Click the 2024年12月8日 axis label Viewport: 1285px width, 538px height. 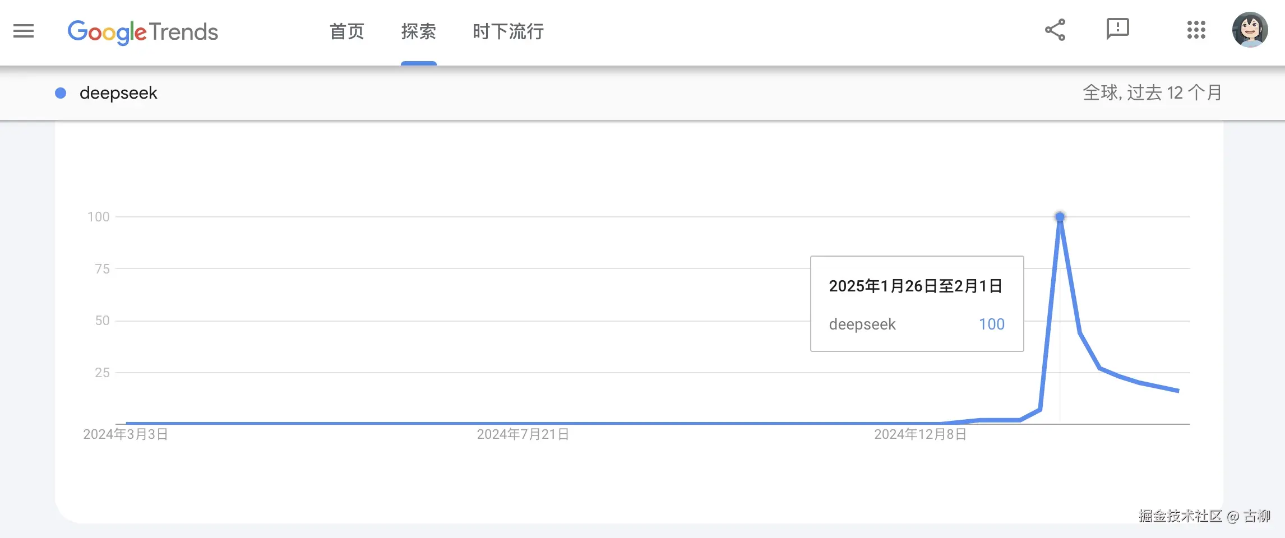pos(921,434)
